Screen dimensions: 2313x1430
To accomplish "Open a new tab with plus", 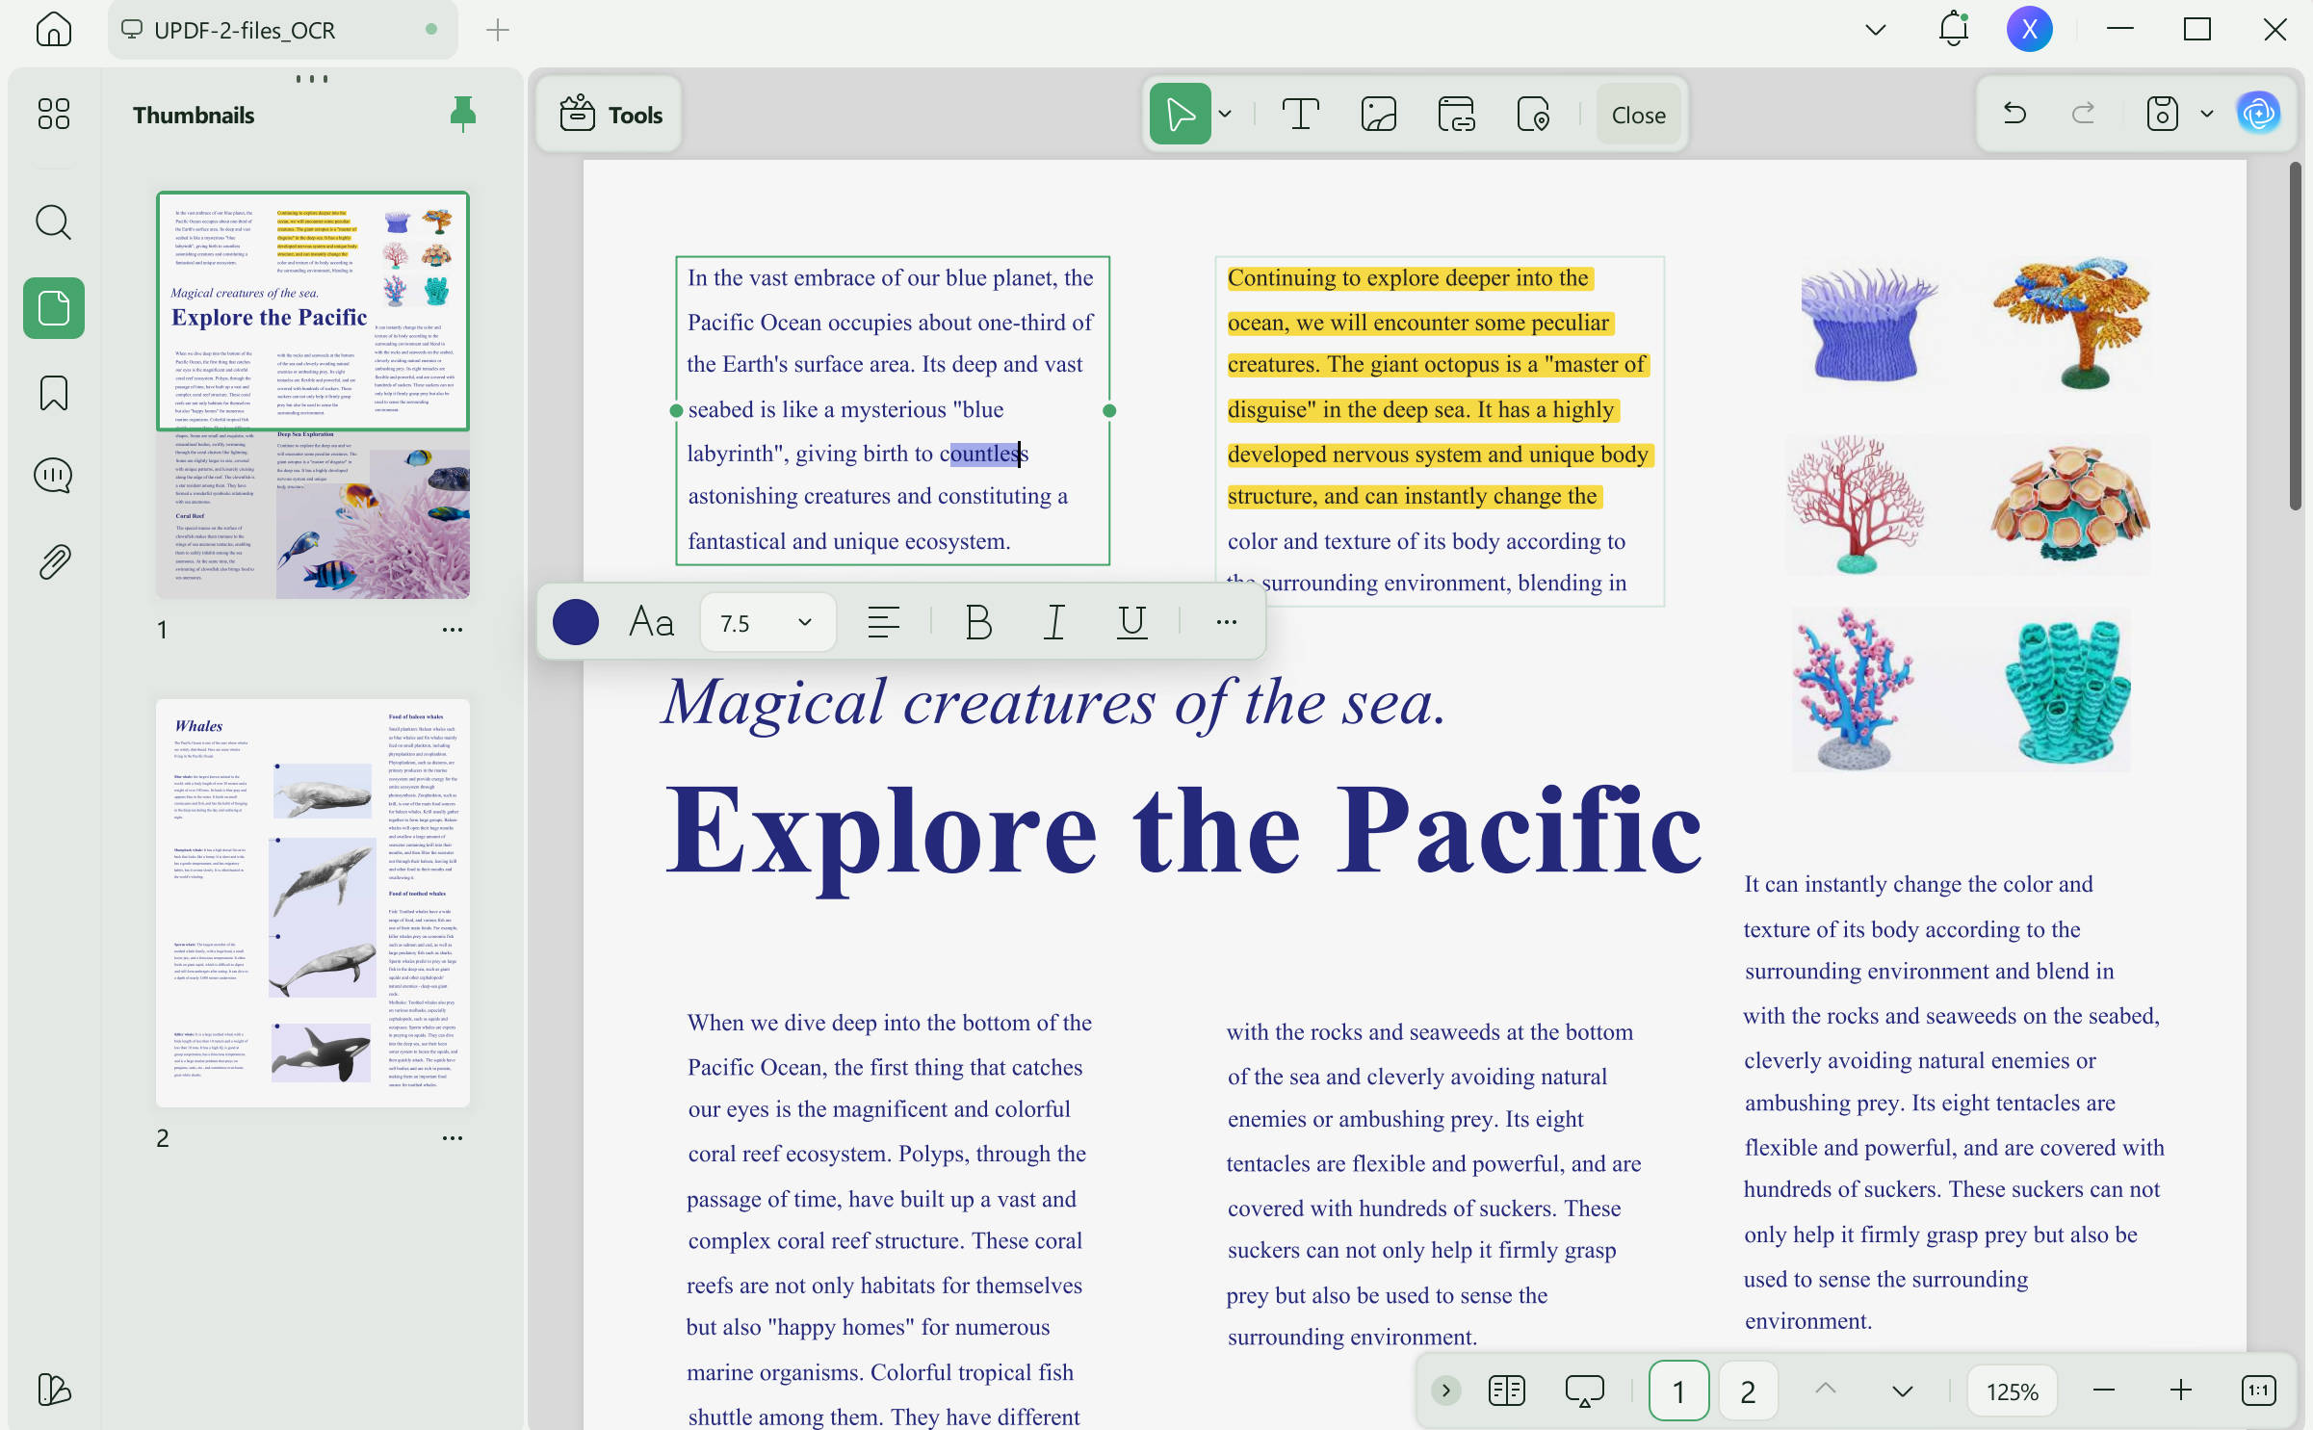I will pyautogui.click(x=497, y=30).
